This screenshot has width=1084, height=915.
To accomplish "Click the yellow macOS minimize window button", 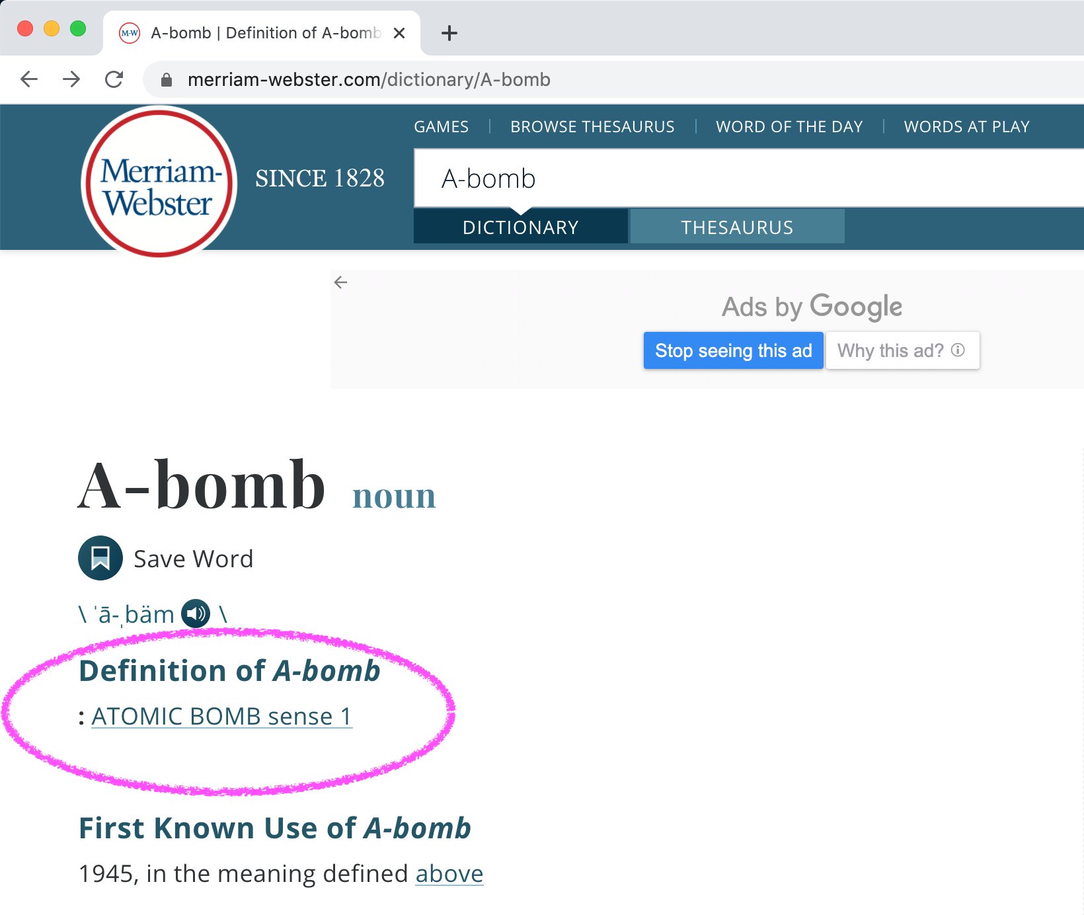I will [52, 28].
